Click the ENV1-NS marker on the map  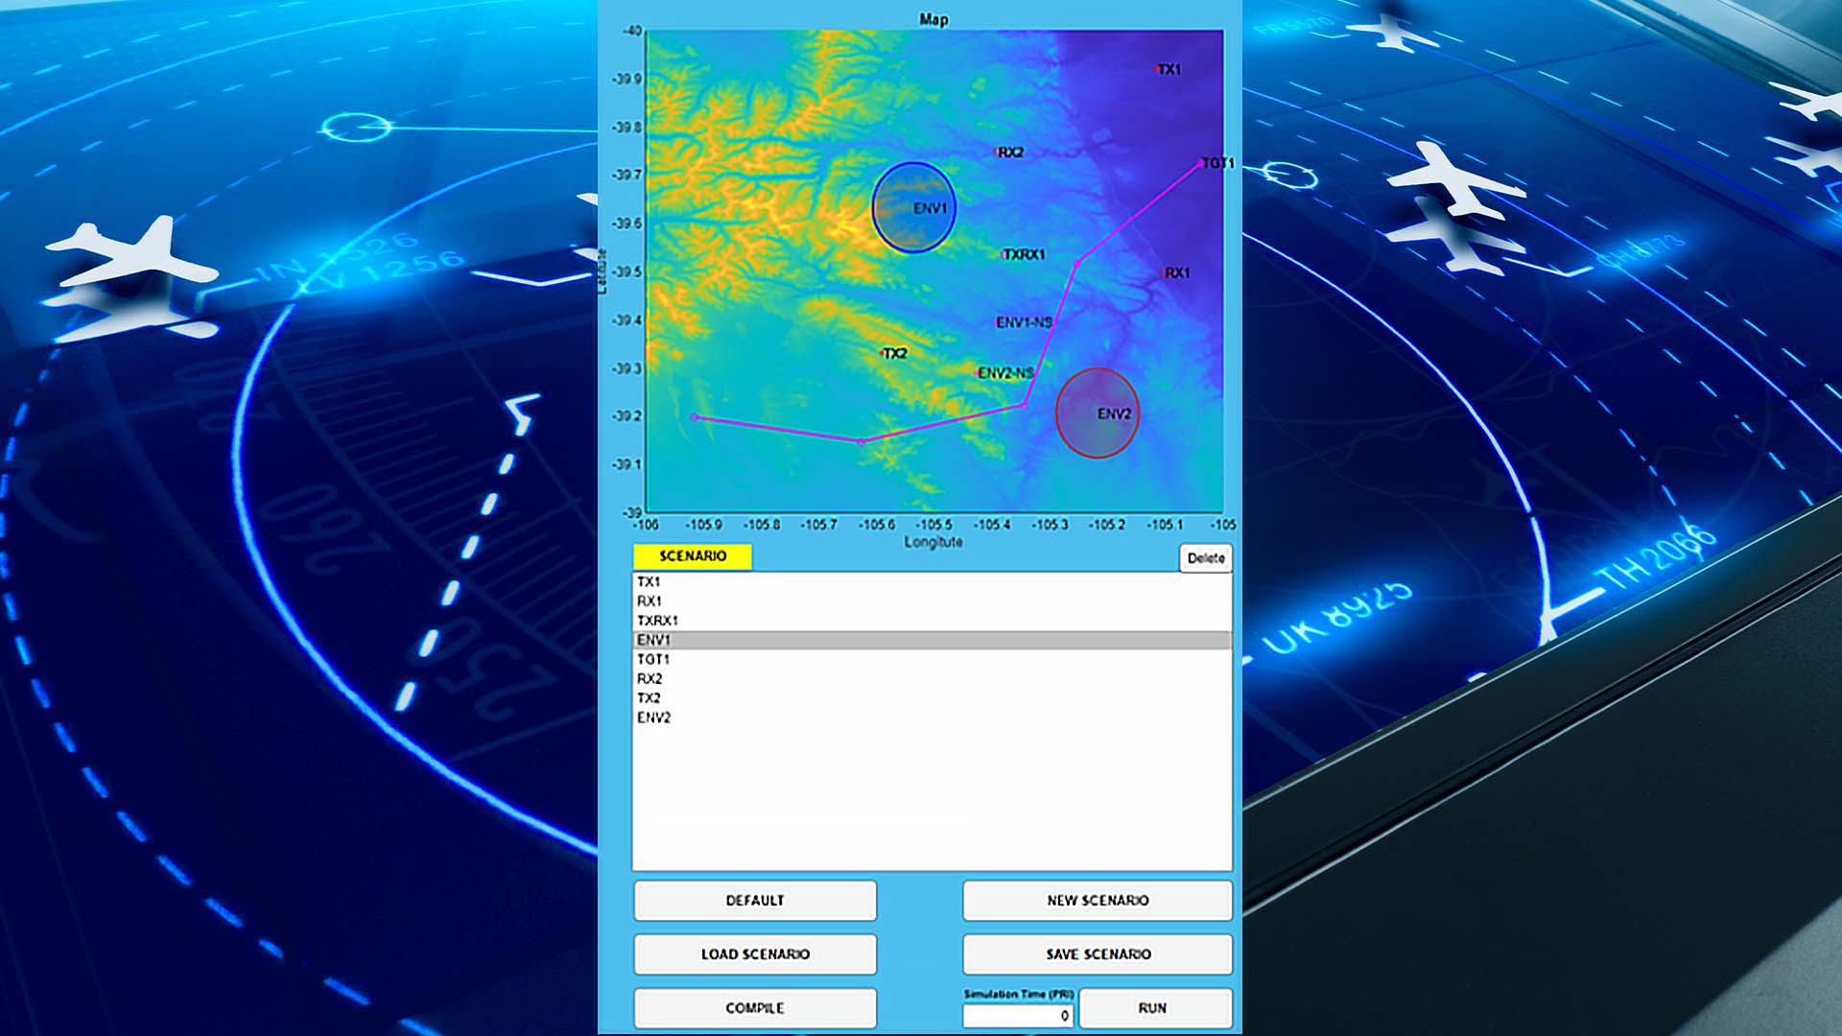[1024, 322]
